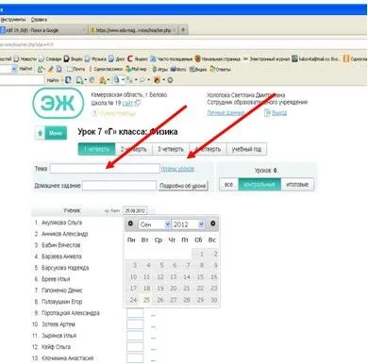Viewport: 368px width, 364px height.
Task: Open the search engine dropdown beside Найти!
Action: point(14,69)
